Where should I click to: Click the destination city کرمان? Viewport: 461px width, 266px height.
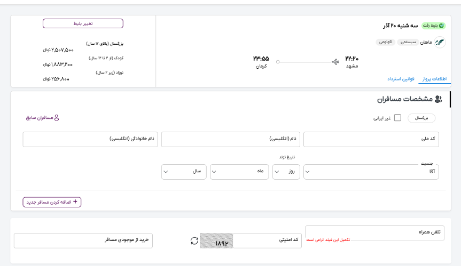261,66
